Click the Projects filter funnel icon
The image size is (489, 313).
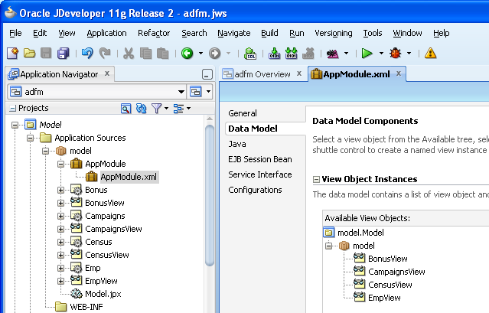pyautogui.click(x=156, y=109)
